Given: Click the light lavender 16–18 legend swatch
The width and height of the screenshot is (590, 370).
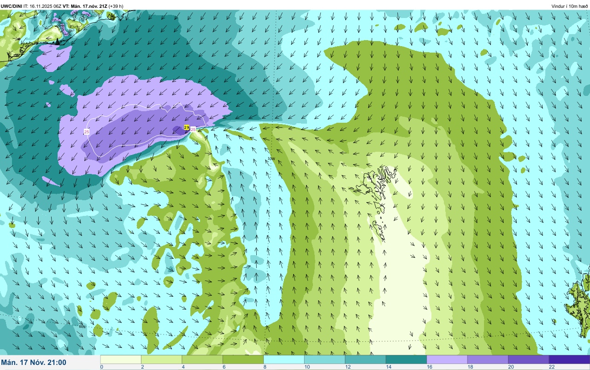Looking at the screenshot, I should click(447, 359).
